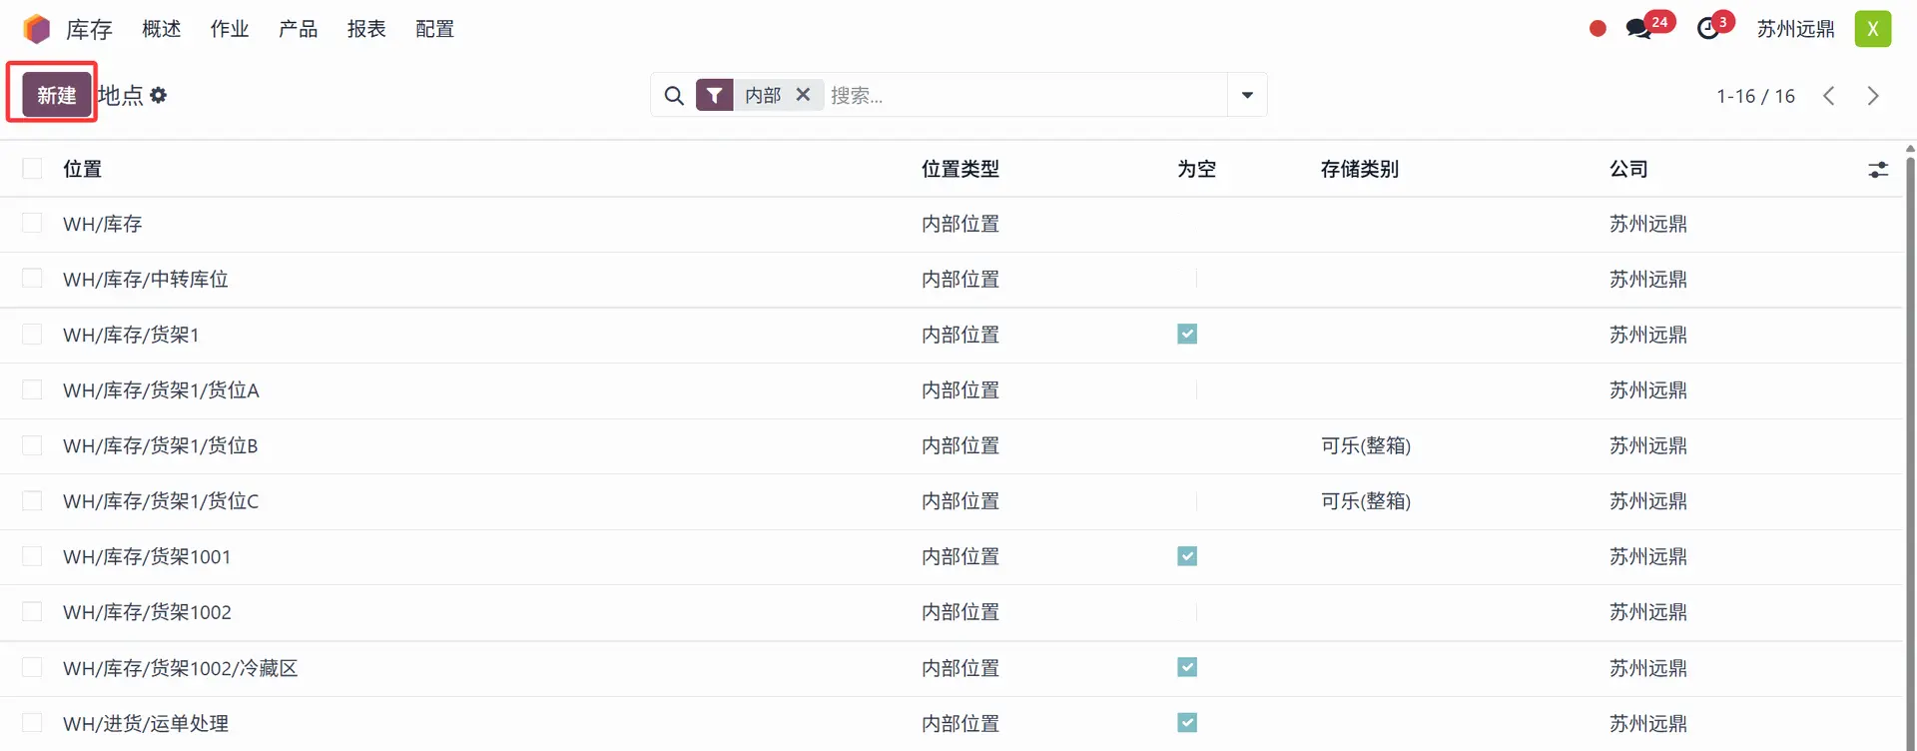Check the WH/库存/货架1002/冷藏区 row checkbox
The width and height of the screenshot is (1917, 751).
33,667
